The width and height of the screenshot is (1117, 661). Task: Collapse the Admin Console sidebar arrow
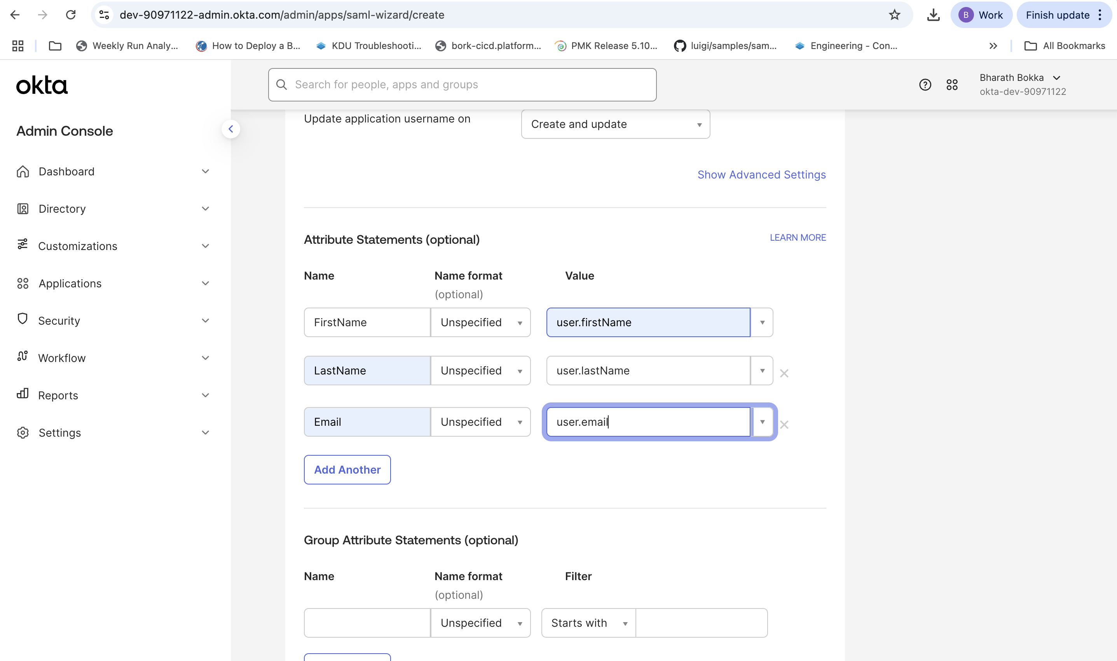(230, 129)
